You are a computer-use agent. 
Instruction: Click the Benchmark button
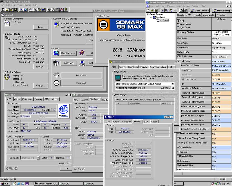[x=81, y=83]
